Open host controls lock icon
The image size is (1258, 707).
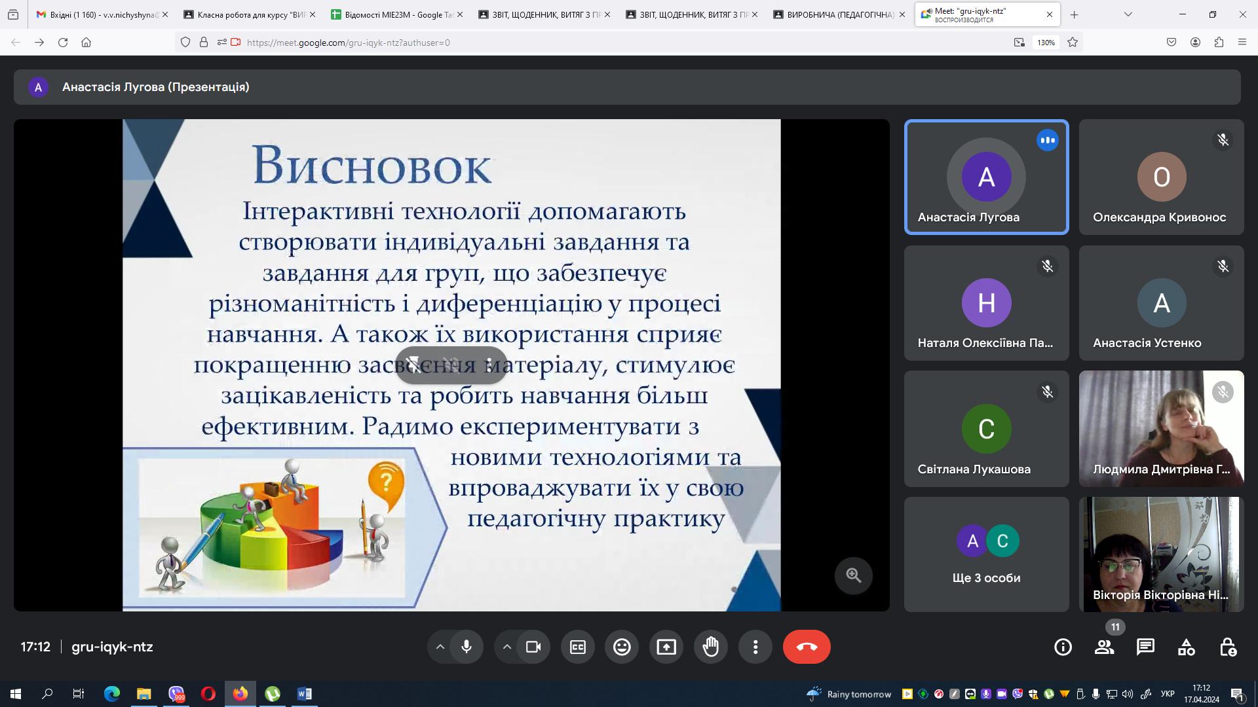coord(1228,647)
